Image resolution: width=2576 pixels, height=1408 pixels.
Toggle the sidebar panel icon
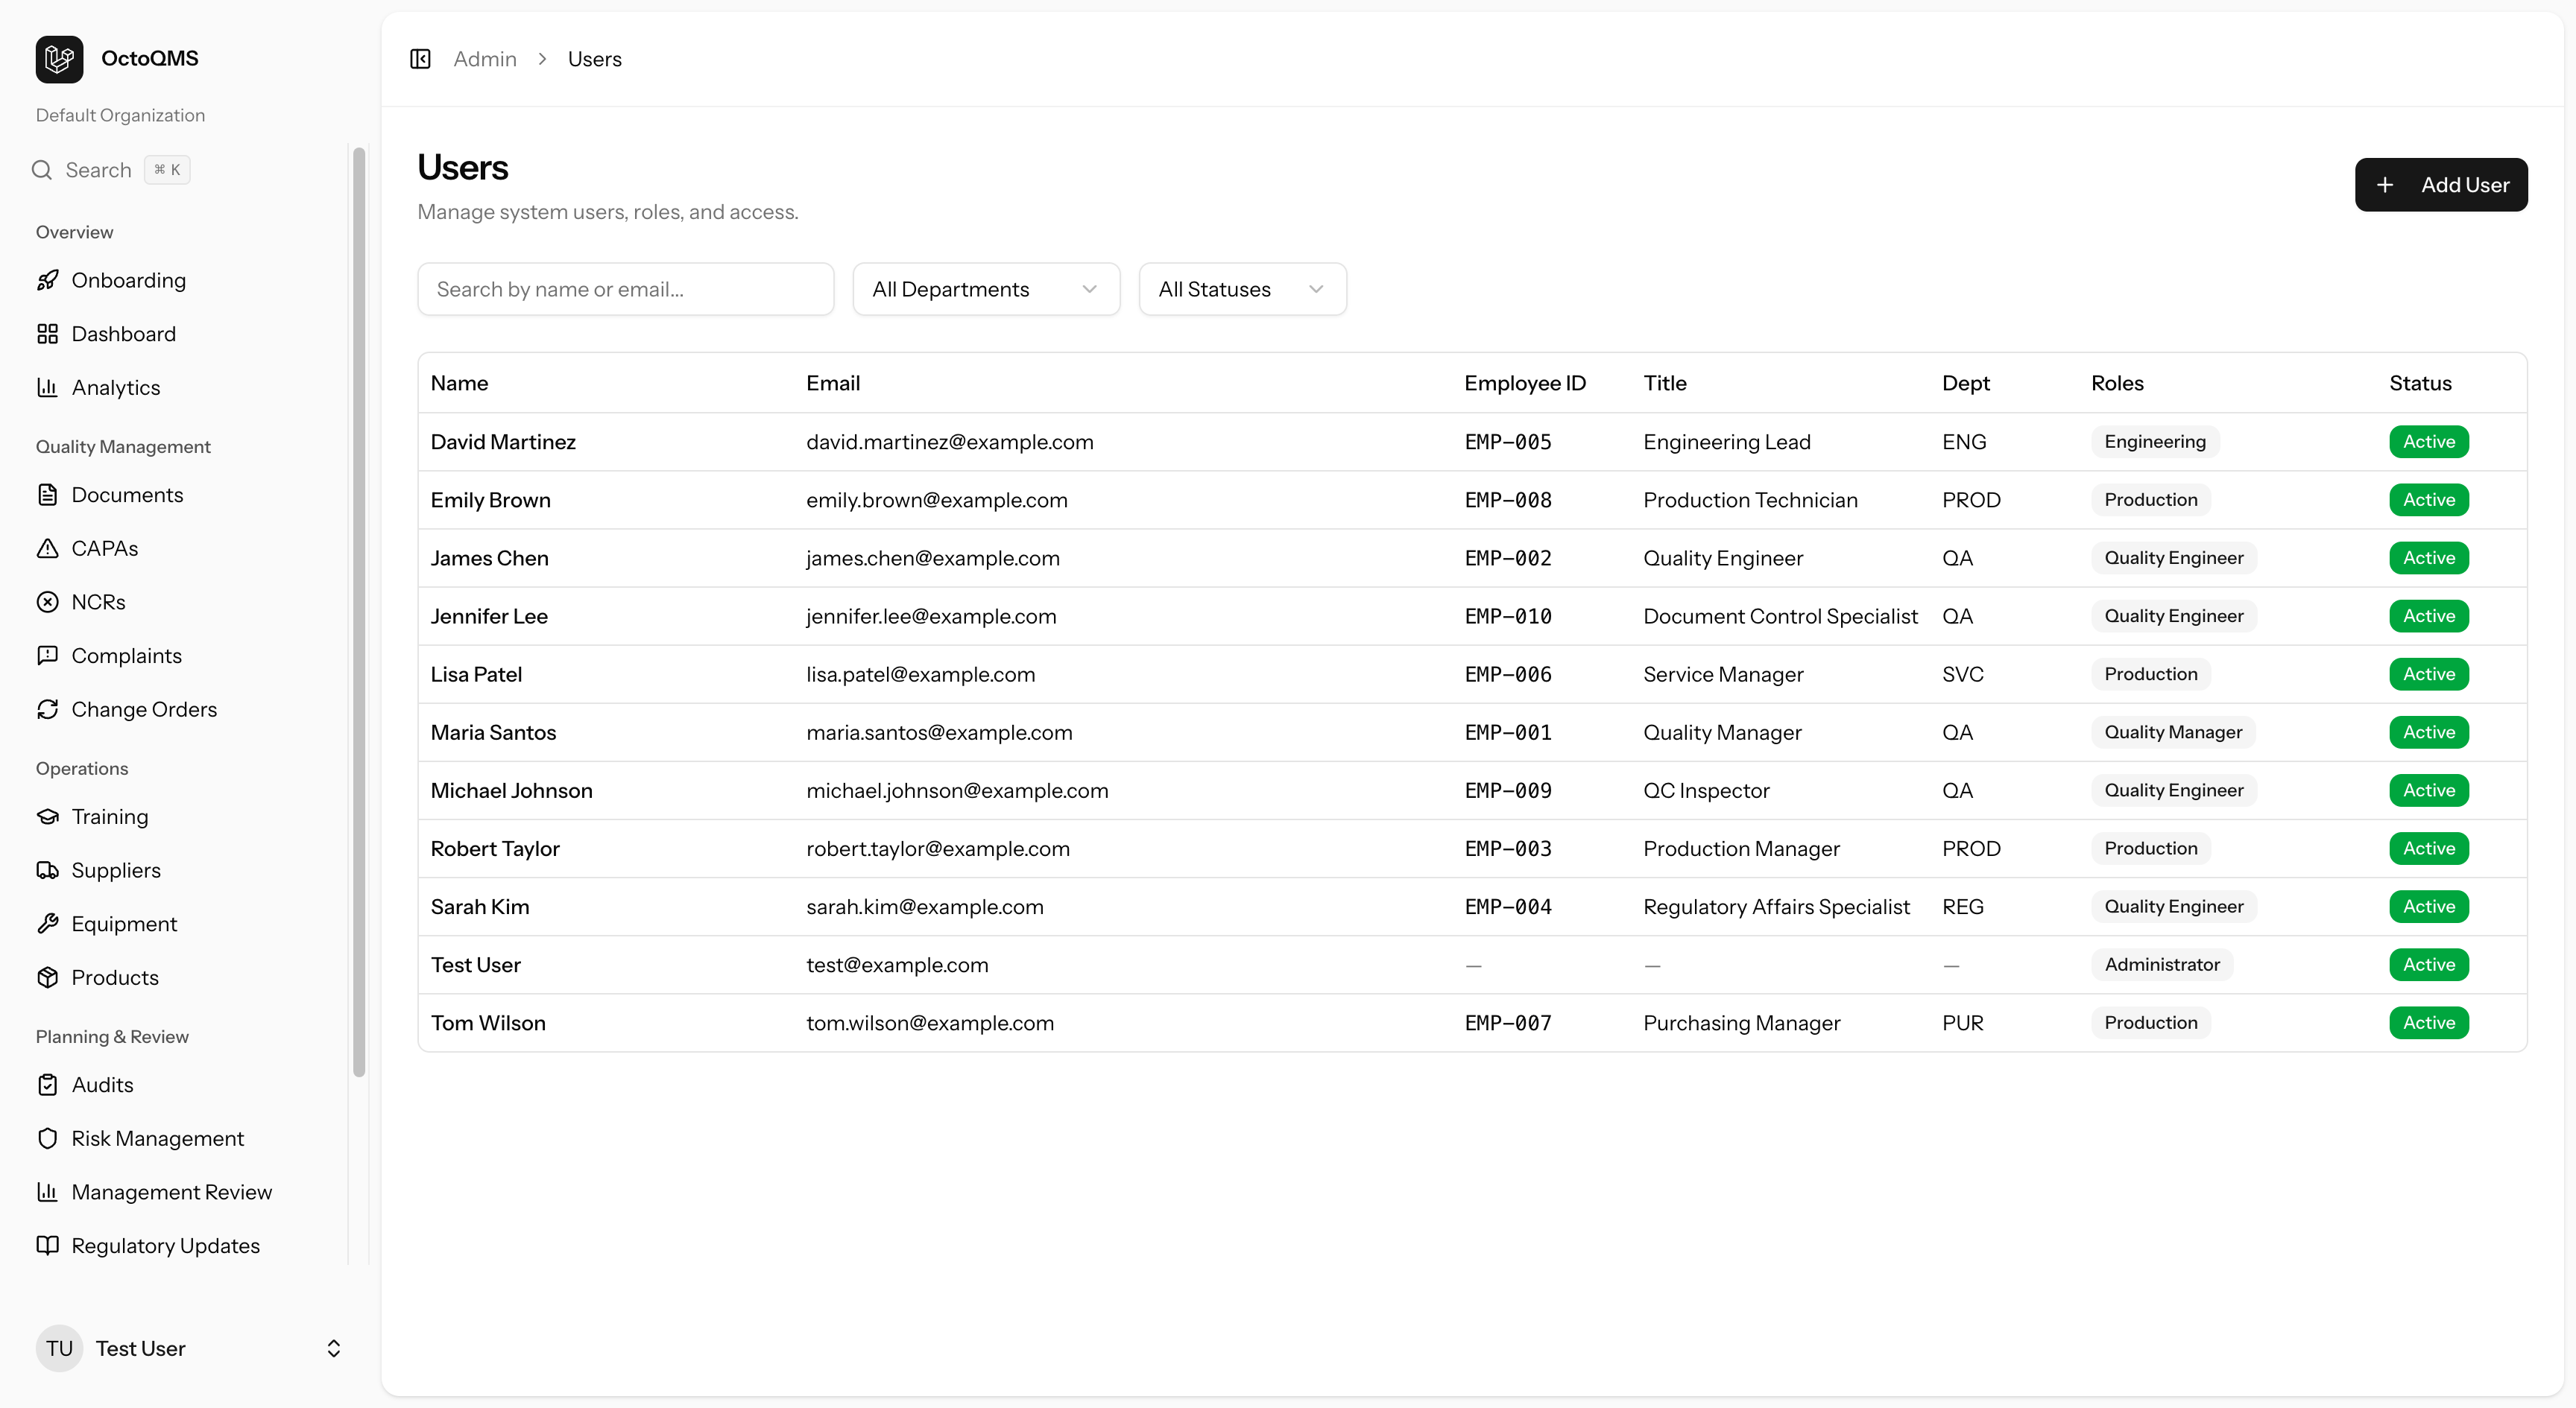(x=420, y=59)
